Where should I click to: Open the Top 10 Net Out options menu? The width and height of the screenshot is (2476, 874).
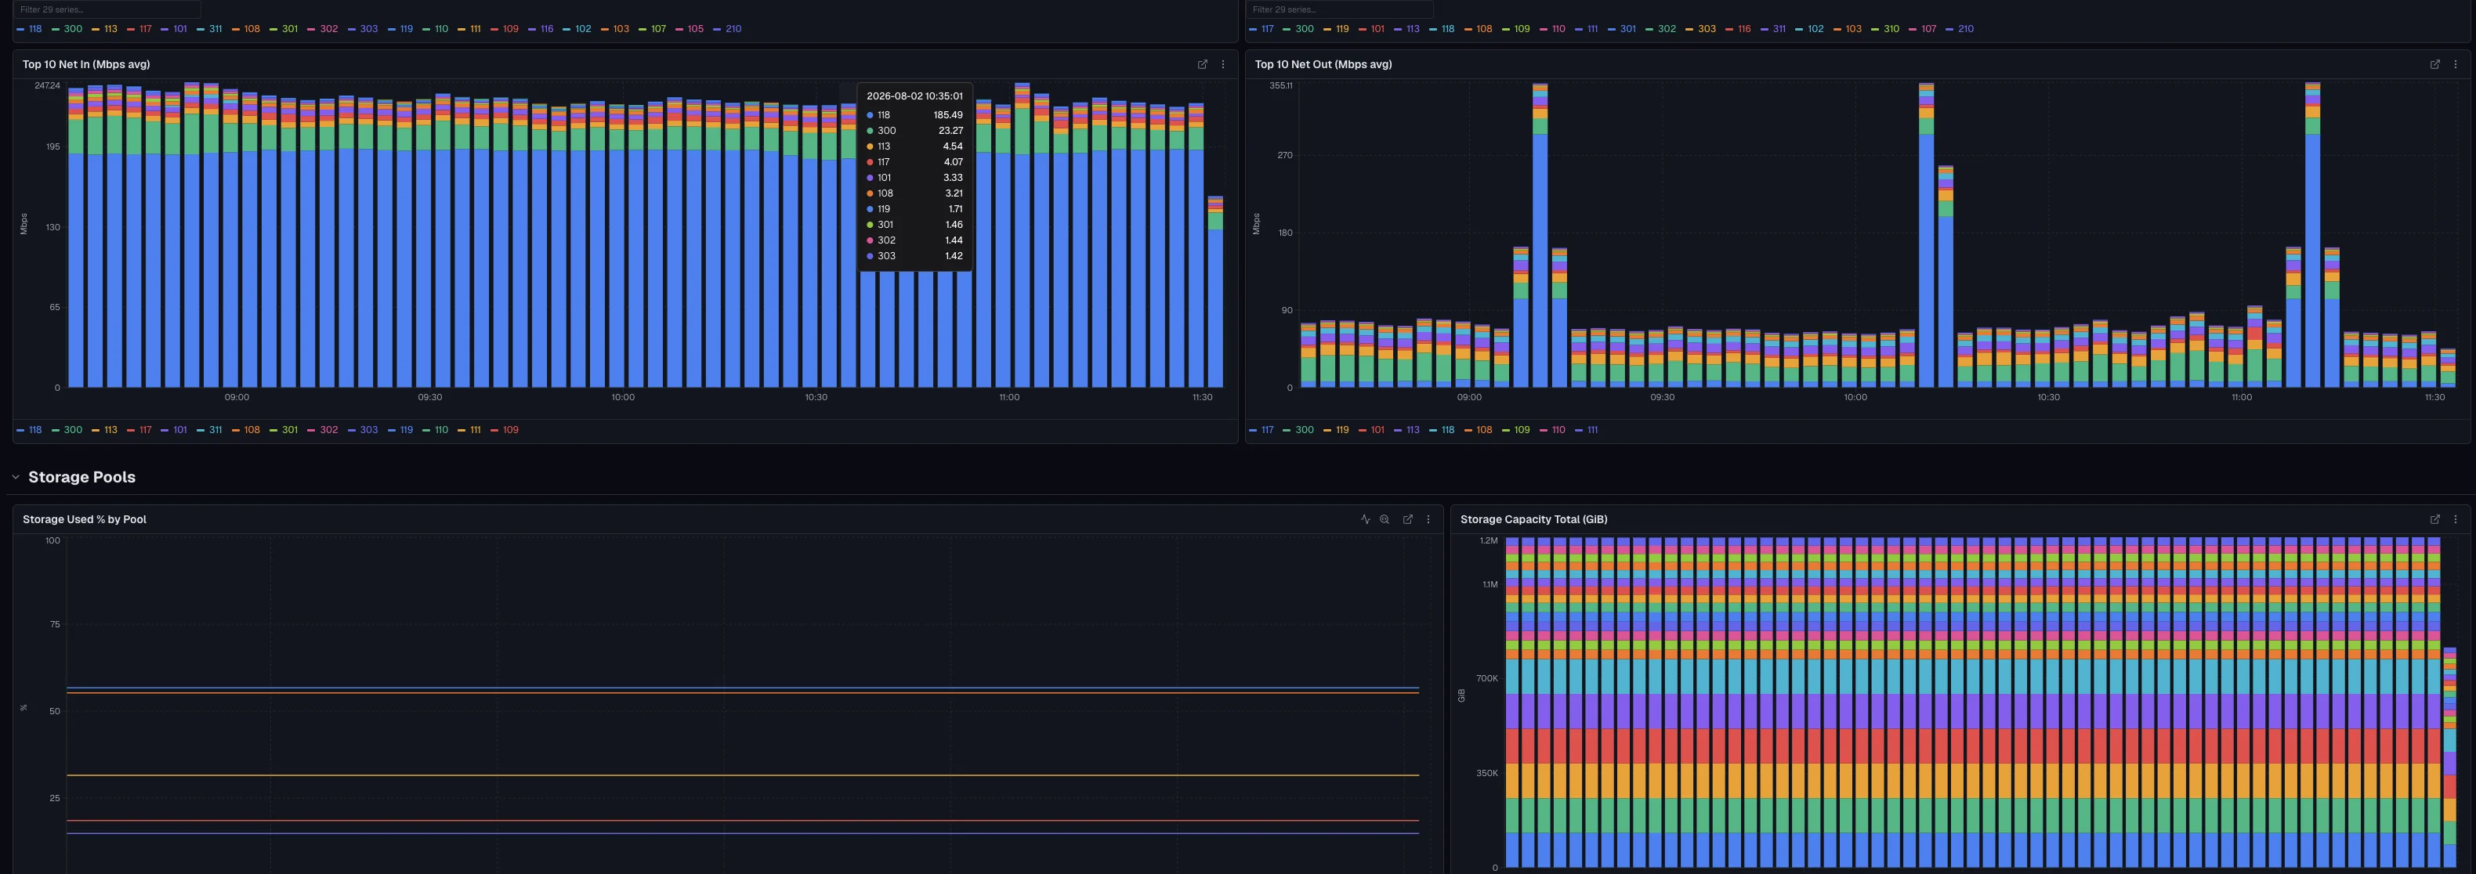[x=2455, y=64]
